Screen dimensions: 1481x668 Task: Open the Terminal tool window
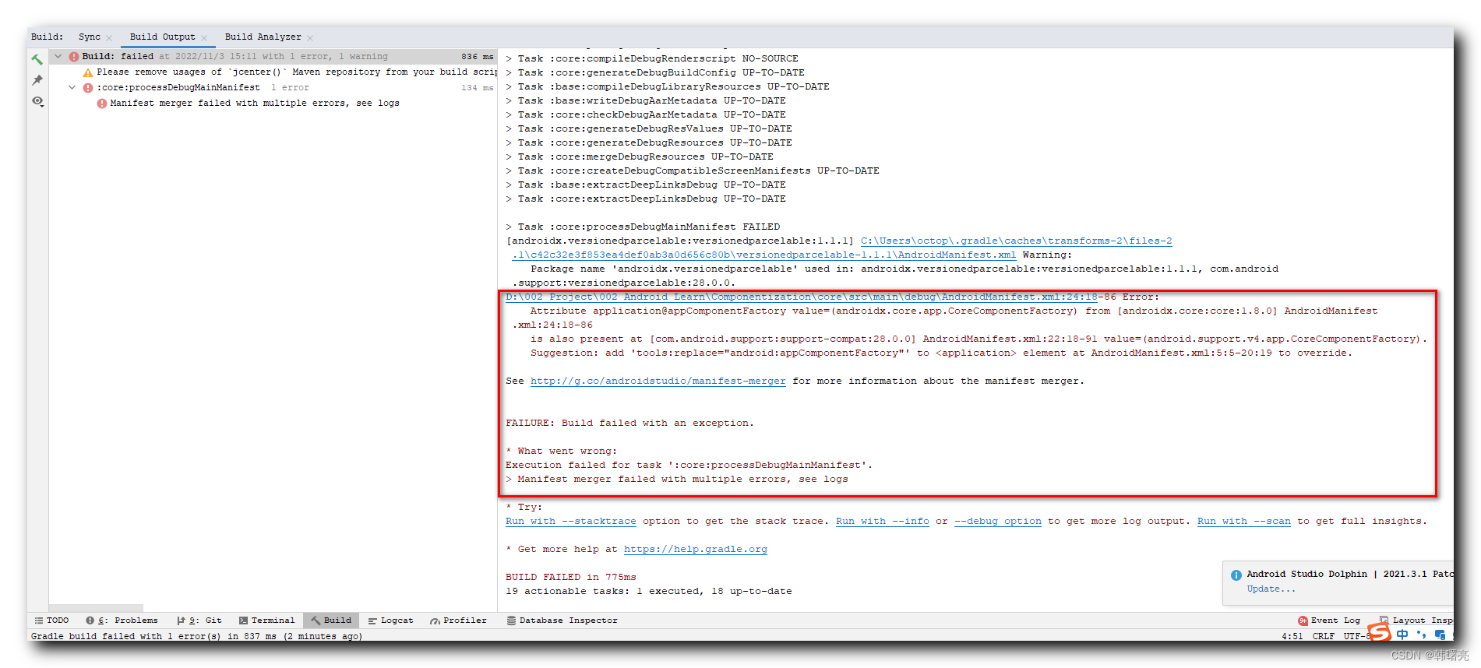tap(266, 621)
